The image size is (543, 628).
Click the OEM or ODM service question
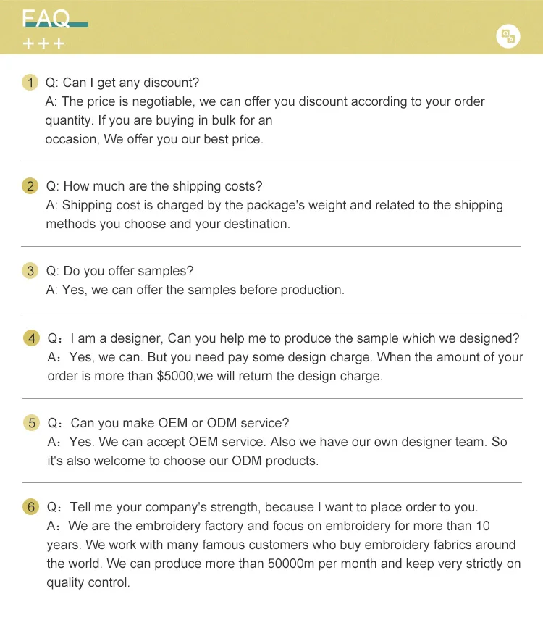point(169,423)
